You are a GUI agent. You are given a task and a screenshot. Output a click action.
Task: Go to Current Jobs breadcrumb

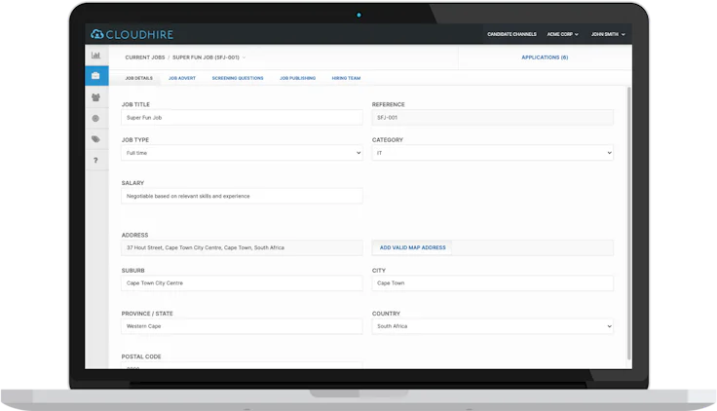145,57
